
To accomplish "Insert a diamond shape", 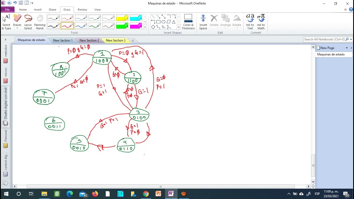I will [153, 27].
